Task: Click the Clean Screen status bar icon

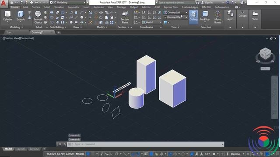Action: tap(273, 154)
